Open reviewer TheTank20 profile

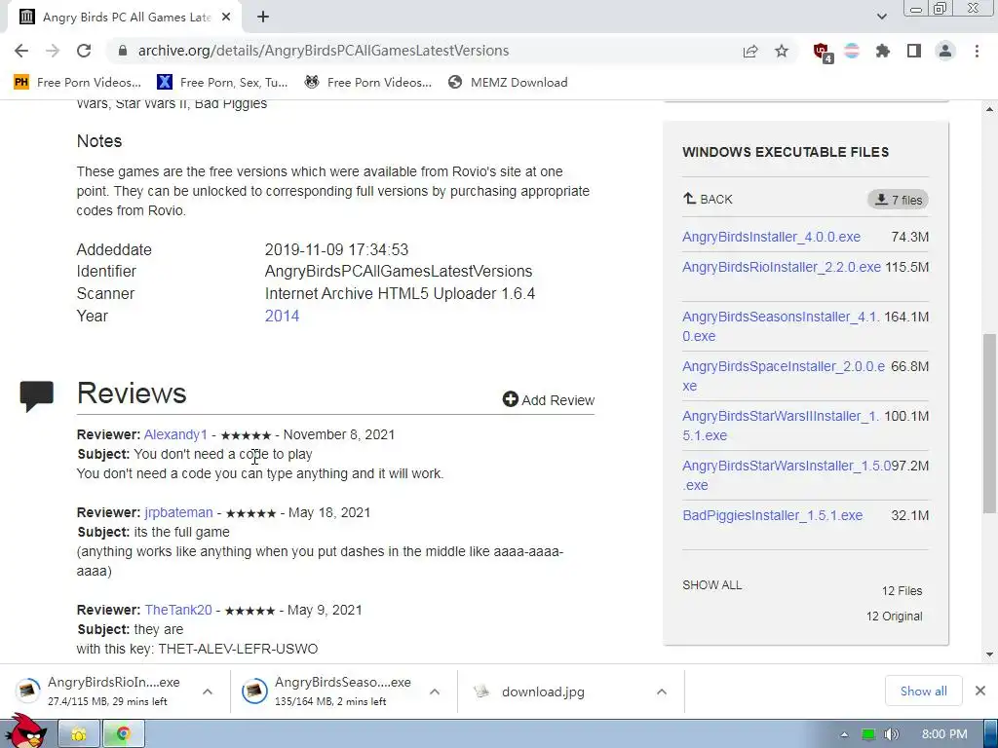coord(178,610)
